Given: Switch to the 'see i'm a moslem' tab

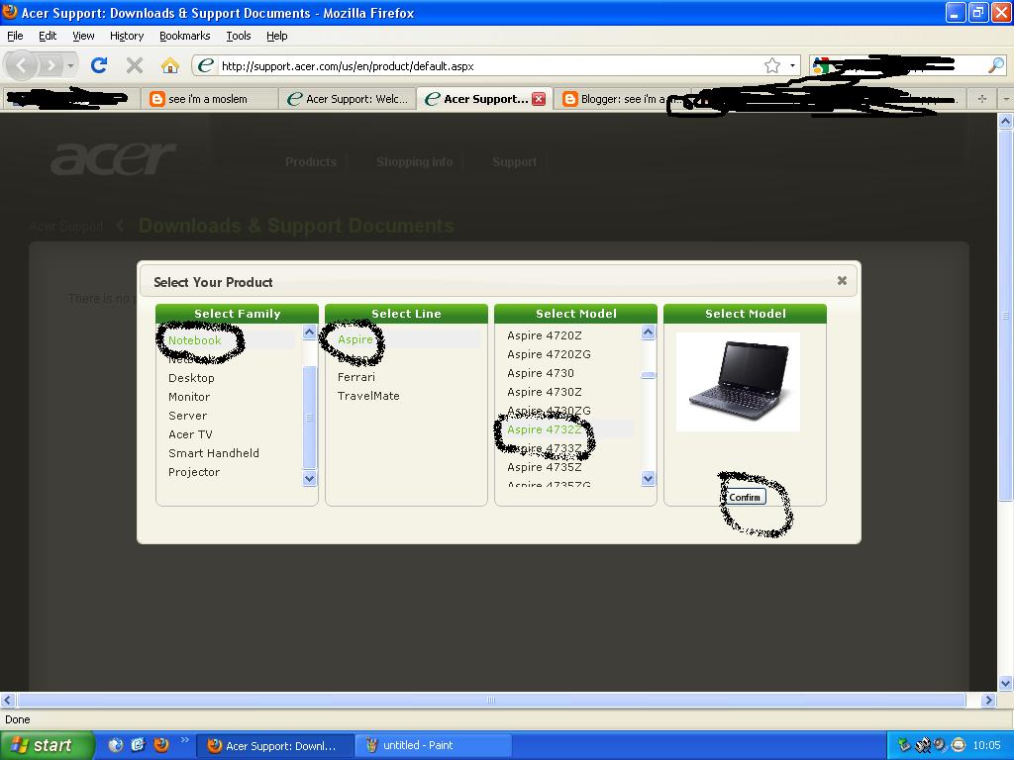Looking at the screenshot, I should 209,99.
